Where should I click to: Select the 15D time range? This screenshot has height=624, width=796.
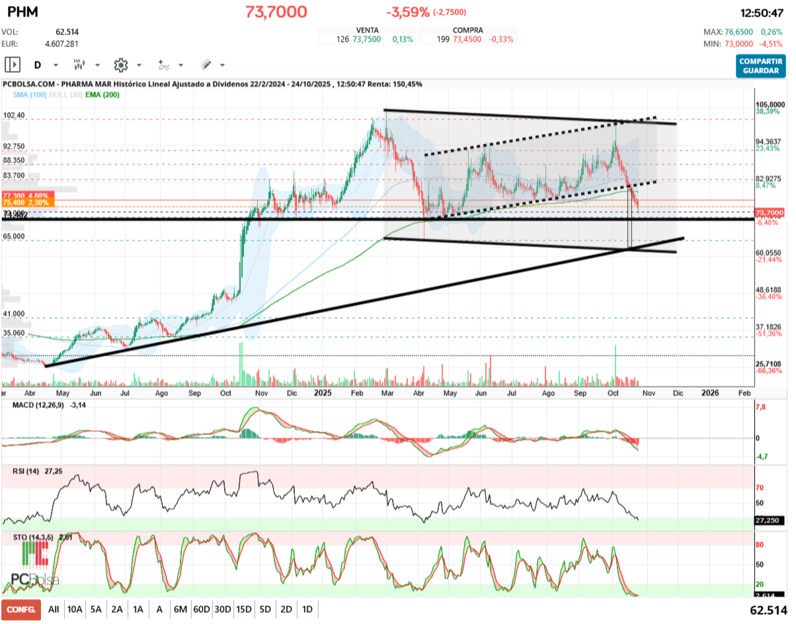244,609
